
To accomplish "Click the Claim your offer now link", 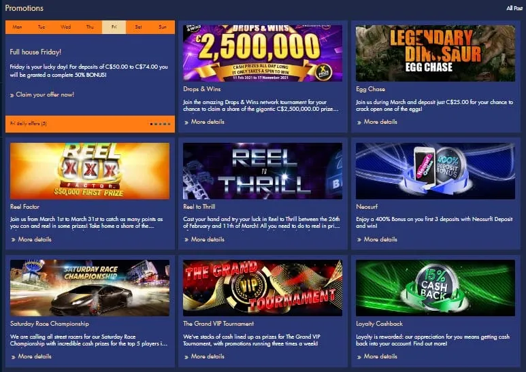I will tap(45, 95).
